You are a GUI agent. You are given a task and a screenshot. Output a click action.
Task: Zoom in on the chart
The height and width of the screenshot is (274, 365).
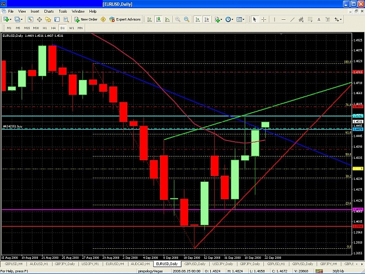pos(178,19)
